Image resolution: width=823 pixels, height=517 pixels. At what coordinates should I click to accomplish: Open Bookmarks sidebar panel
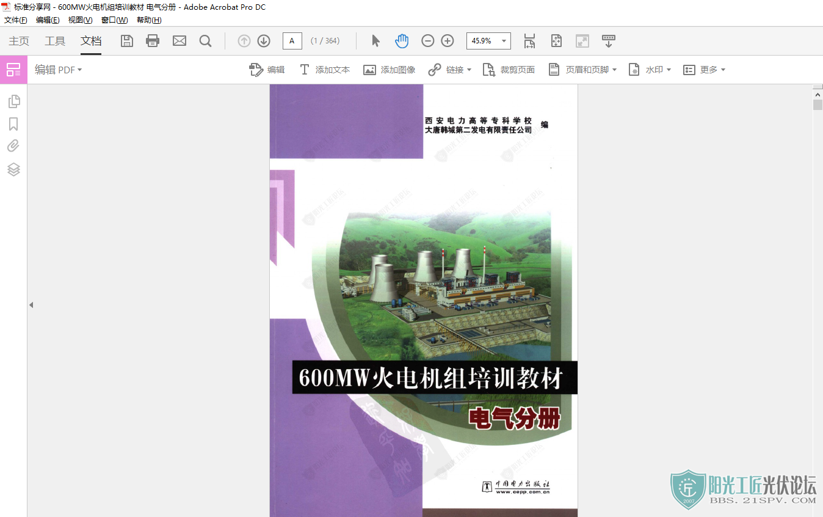click(x=13, y=124)
